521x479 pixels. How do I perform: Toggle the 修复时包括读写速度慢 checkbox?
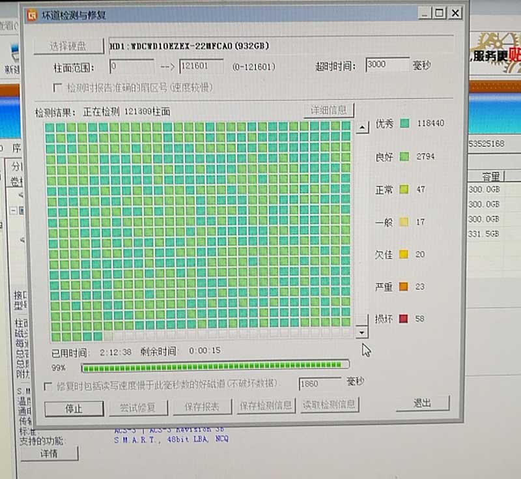pyautogui.click(x=48, y=386)
